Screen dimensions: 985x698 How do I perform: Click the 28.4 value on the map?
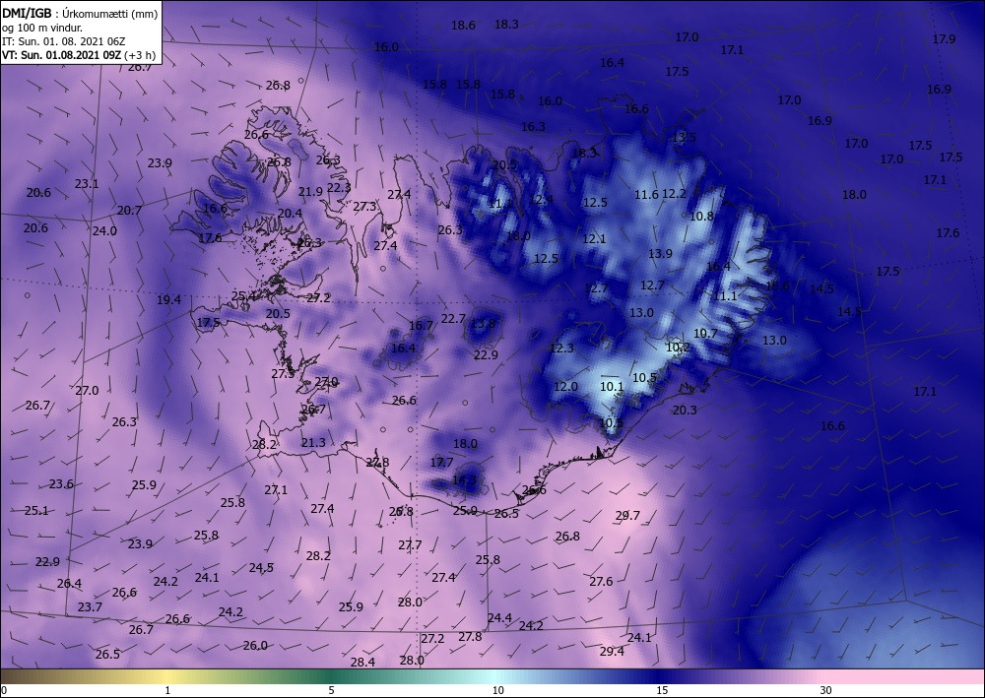(362, 662)
